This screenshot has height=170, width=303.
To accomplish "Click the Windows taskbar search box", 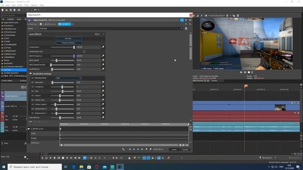I will [35, 167].
